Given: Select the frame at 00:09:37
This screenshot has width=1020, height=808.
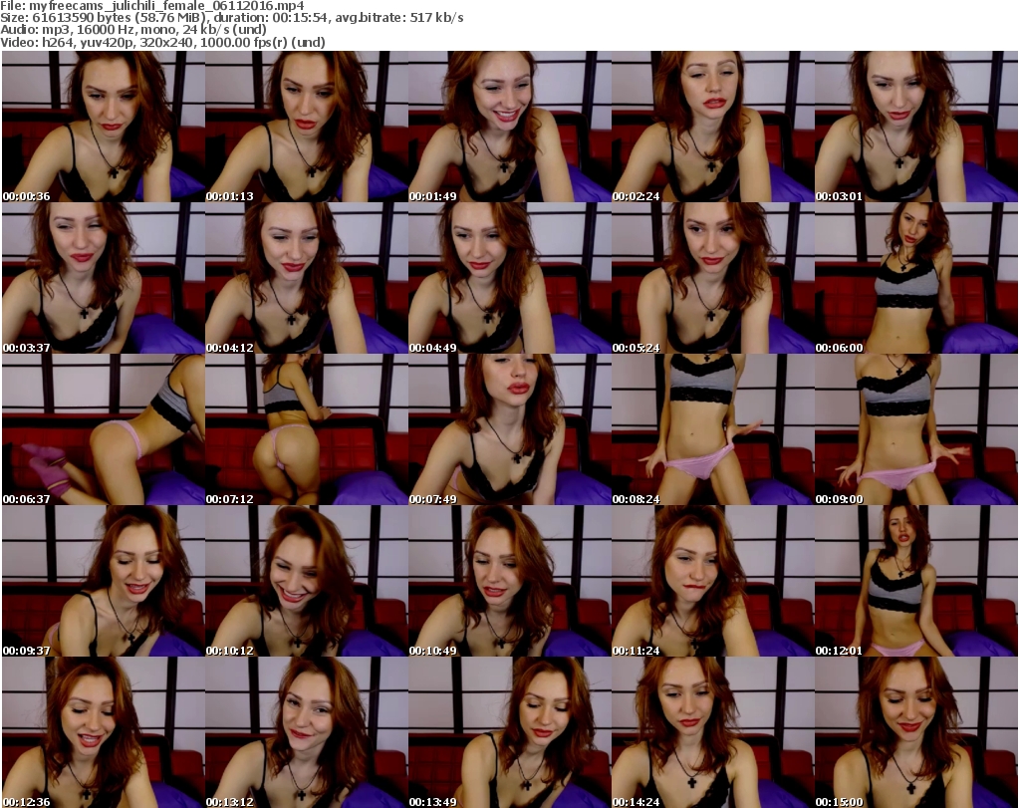Looking at the screenshot, I should (104, 582).
